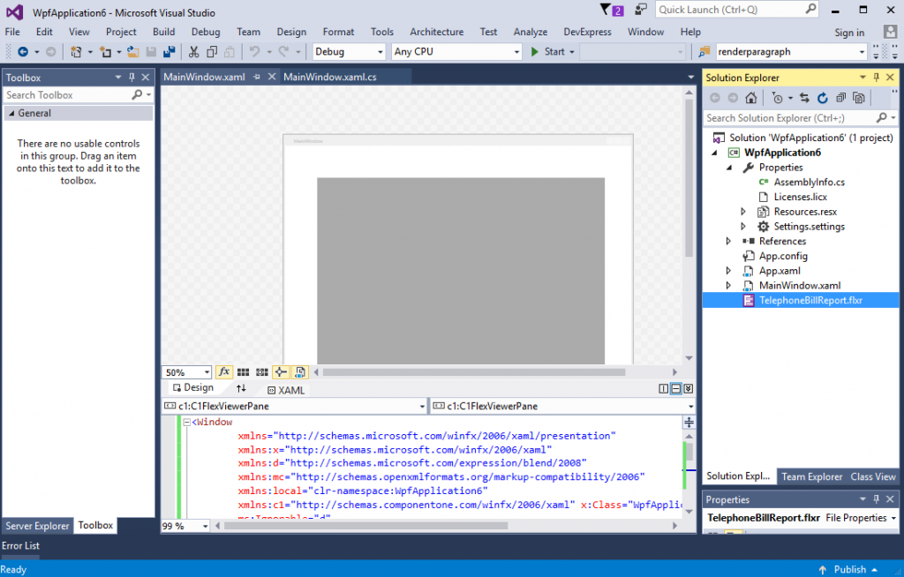Toggle the effects (fx) button in designer
Screen dimensions: 904x577
pos(223,372)
